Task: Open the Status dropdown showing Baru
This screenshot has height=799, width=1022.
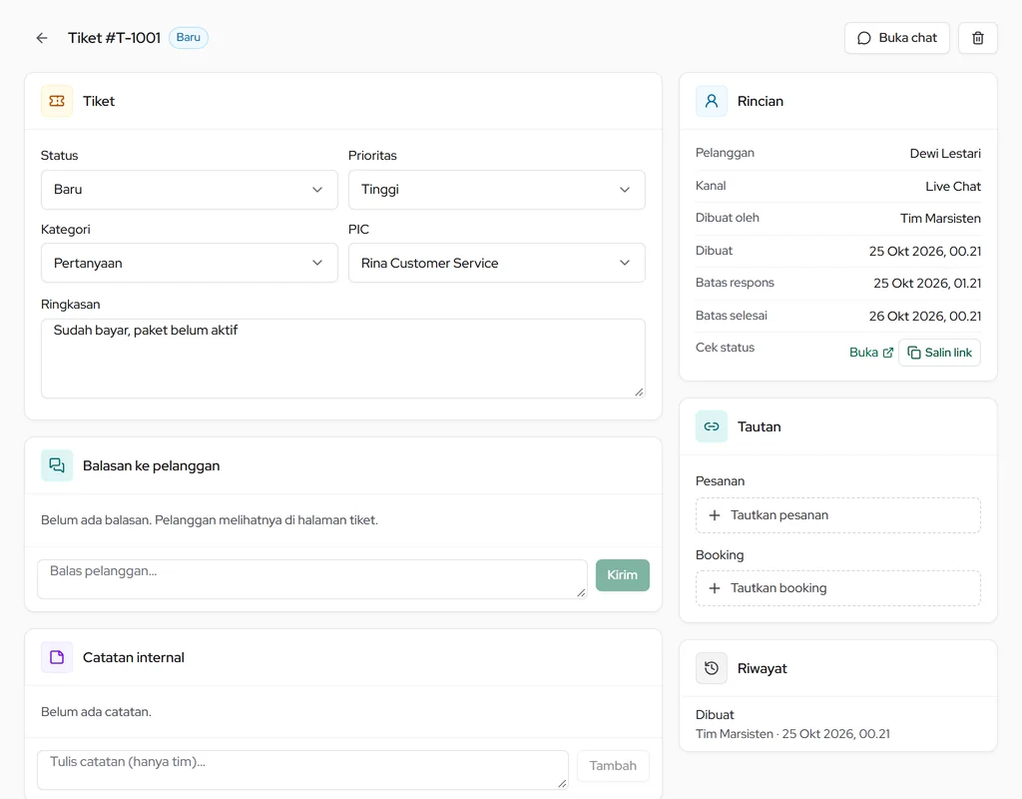Action: [189, 190]
